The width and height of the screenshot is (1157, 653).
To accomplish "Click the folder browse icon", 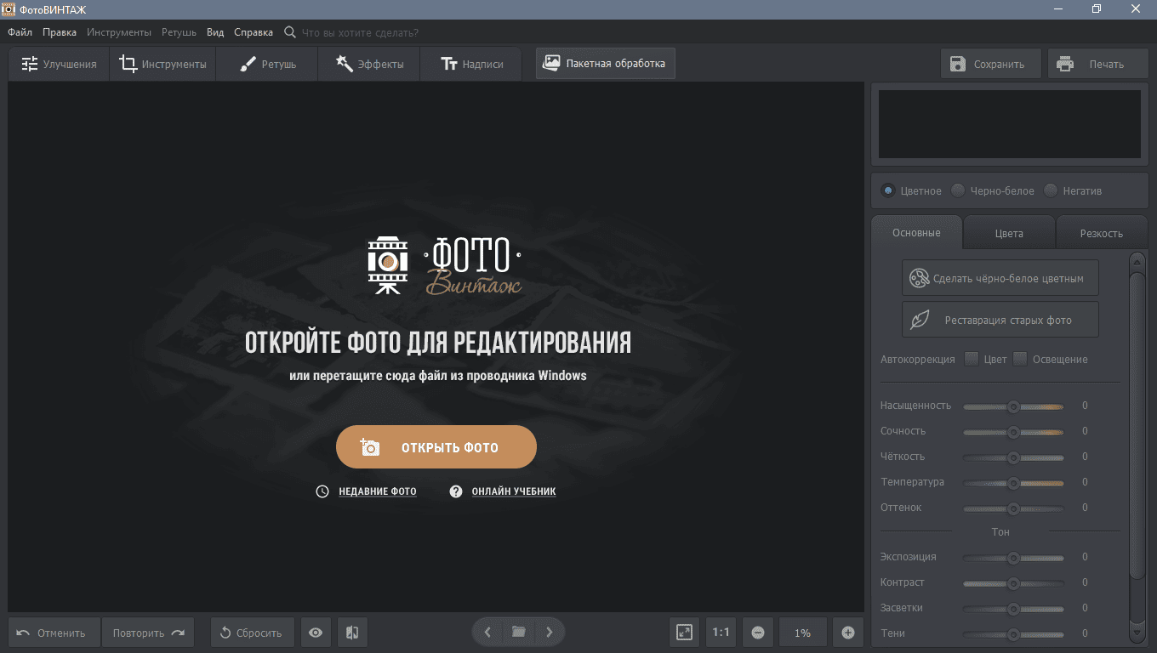I will [x=518, y=632].
